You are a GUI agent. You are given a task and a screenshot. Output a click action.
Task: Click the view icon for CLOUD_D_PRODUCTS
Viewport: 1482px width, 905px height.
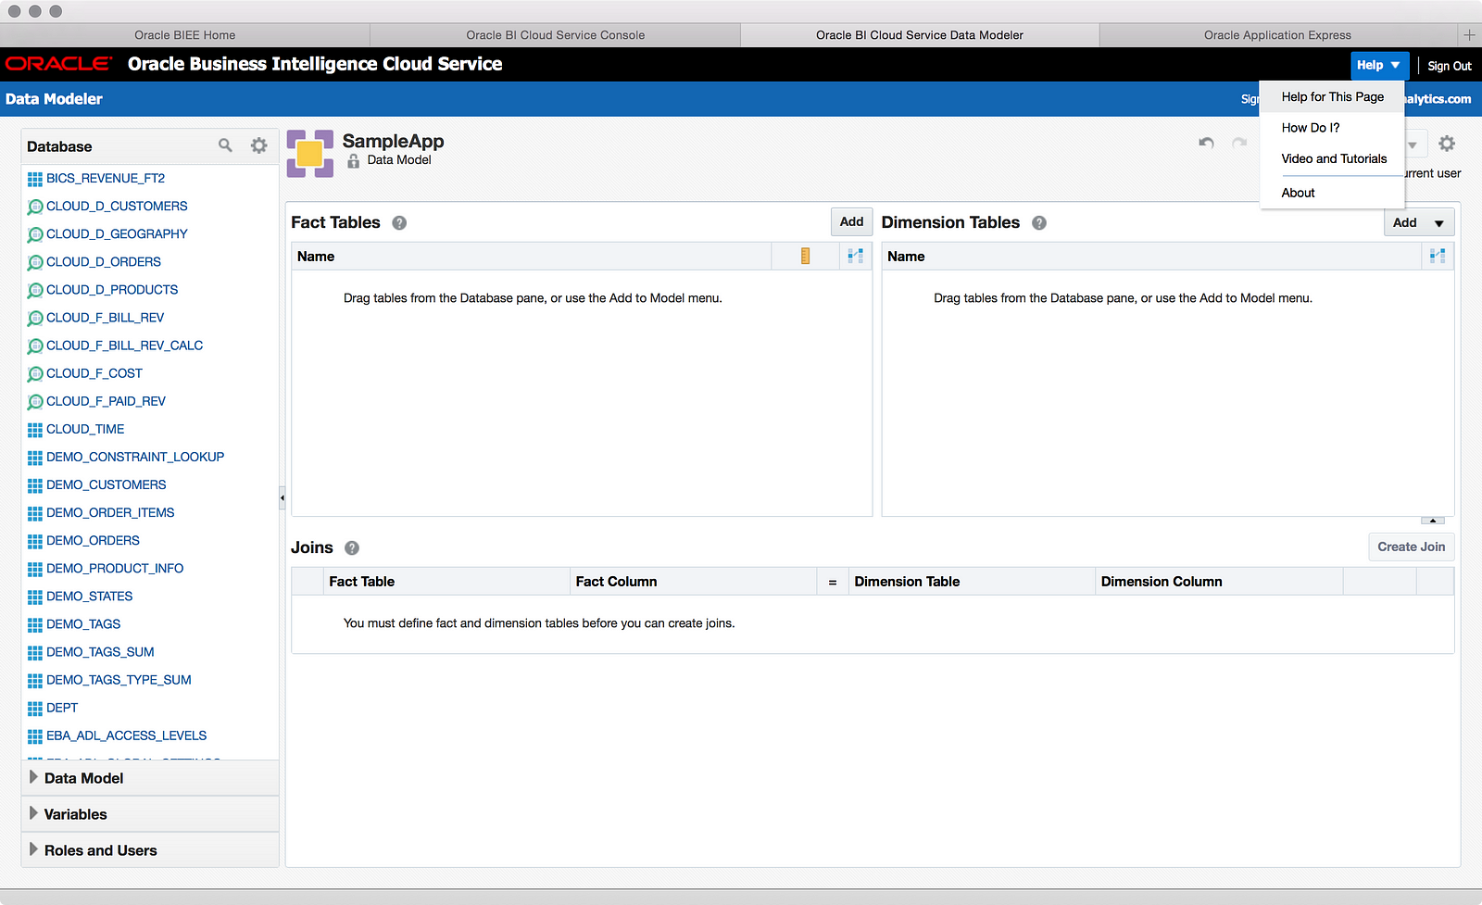click(35, 290)
